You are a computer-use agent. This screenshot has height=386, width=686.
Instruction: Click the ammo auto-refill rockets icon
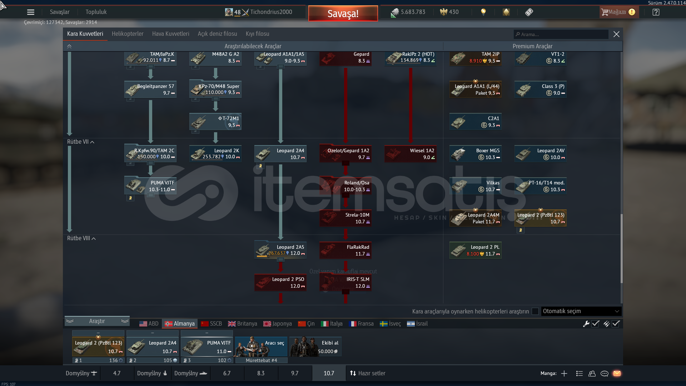(x=606, y=324)
